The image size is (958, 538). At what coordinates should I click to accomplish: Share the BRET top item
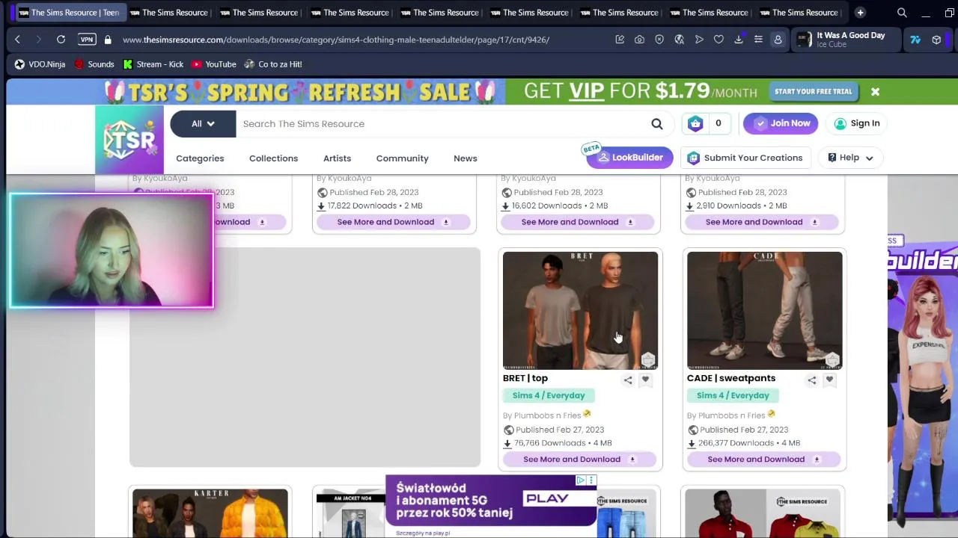[x=628, y=380]
